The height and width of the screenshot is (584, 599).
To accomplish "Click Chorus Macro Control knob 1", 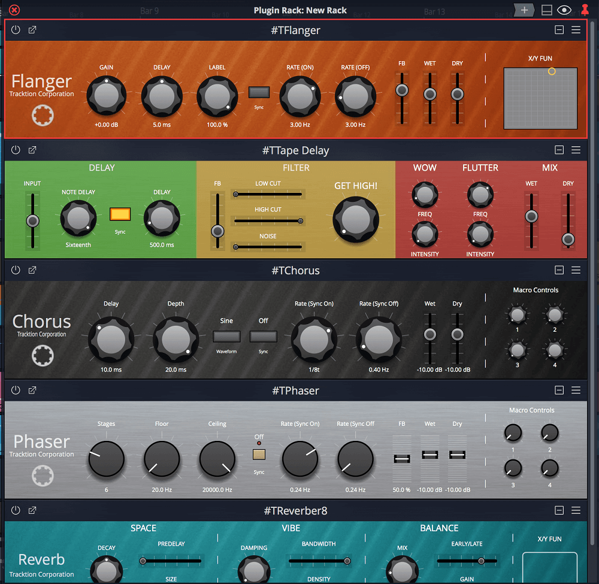I will (x=518, y=315).
